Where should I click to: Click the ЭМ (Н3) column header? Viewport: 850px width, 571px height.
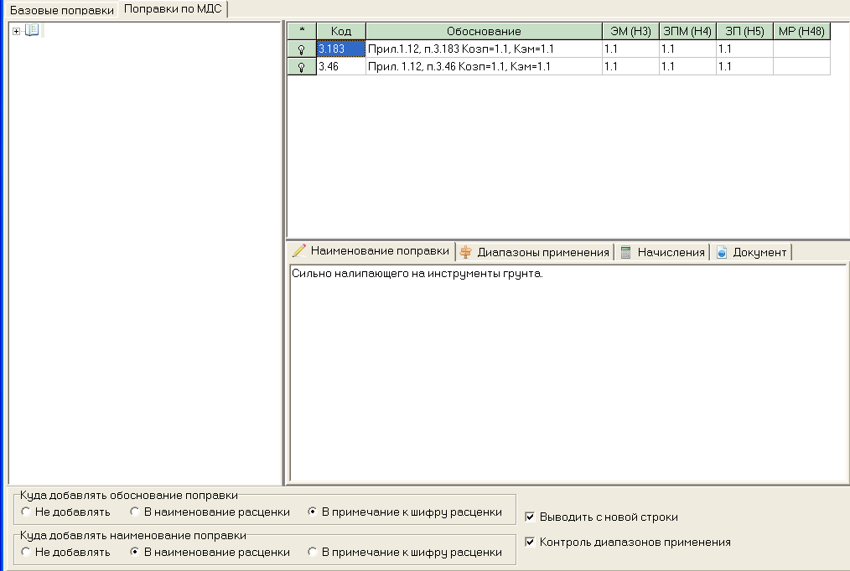(630, 31)
